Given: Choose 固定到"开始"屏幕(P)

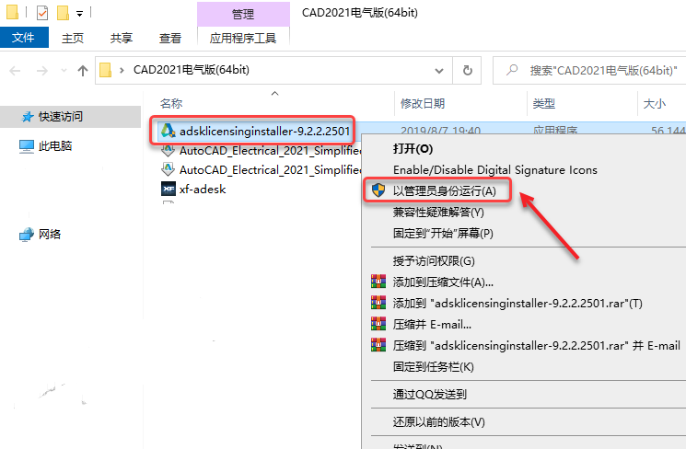Looking at the screenshot, I should [443, 233].
